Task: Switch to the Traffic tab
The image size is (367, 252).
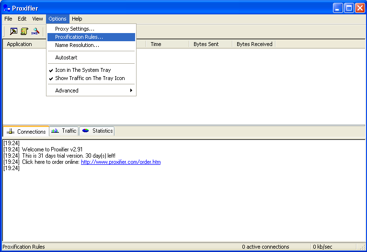Action: click(x=64, y=131)
